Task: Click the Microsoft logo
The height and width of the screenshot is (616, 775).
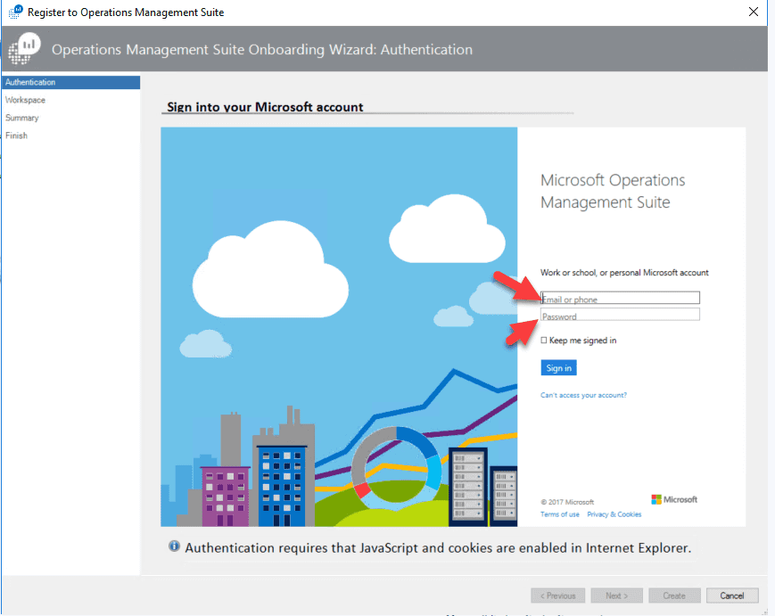Action: 674,499
